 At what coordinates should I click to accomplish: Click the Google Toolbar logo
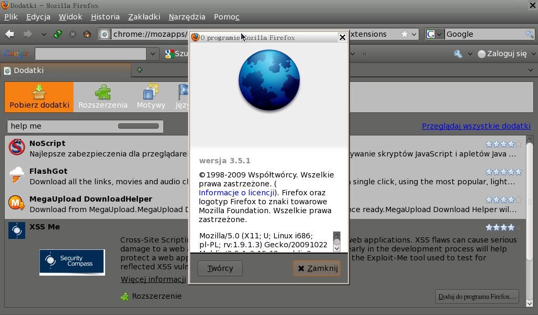16,54
